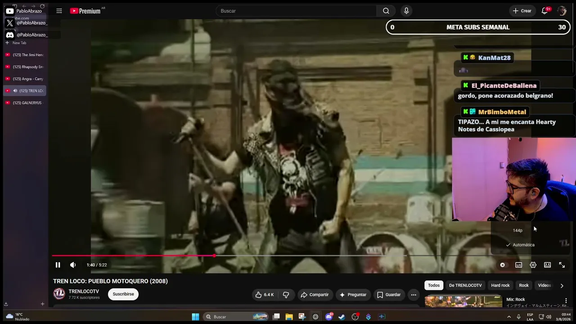Open the system volume tray icon

pyautogui.click(x=549, y=317)
